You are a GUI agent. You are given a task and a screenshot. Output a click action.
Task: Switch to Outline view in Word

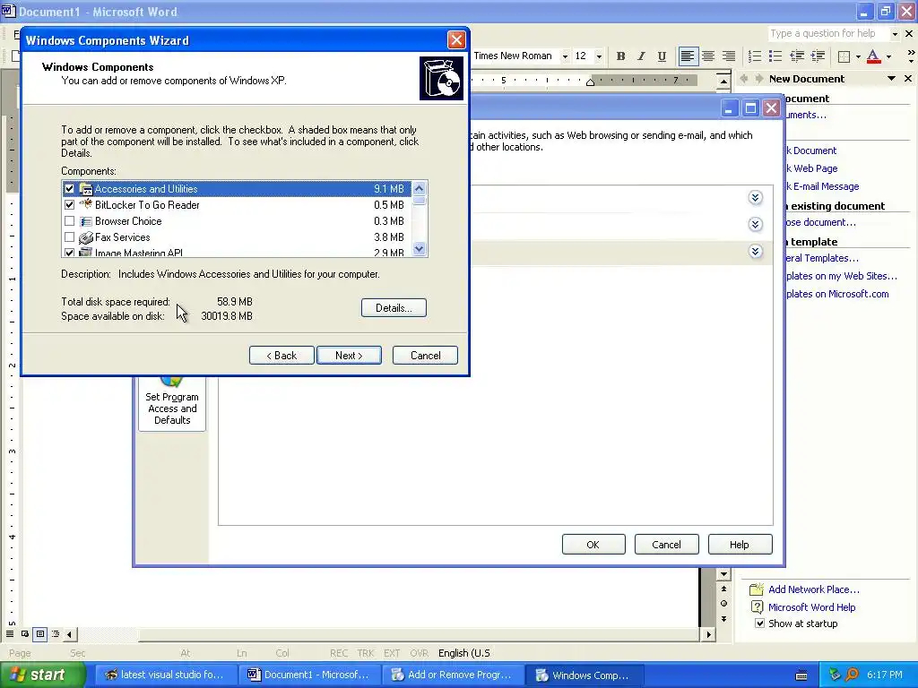(56, 633)
